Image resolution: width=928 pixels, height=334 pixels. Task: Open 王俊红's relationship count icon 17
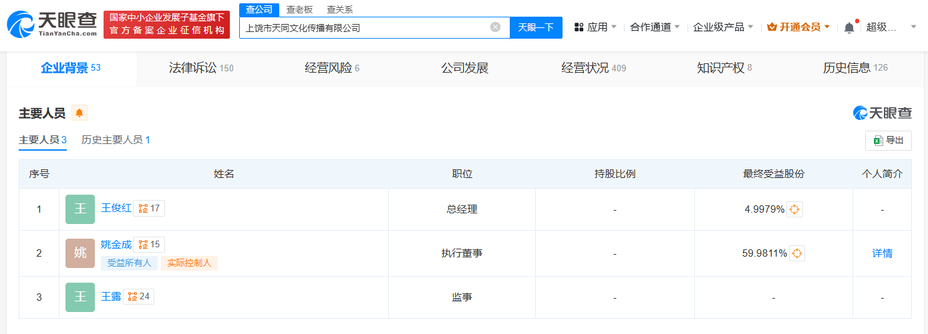[x=149, y=209]
